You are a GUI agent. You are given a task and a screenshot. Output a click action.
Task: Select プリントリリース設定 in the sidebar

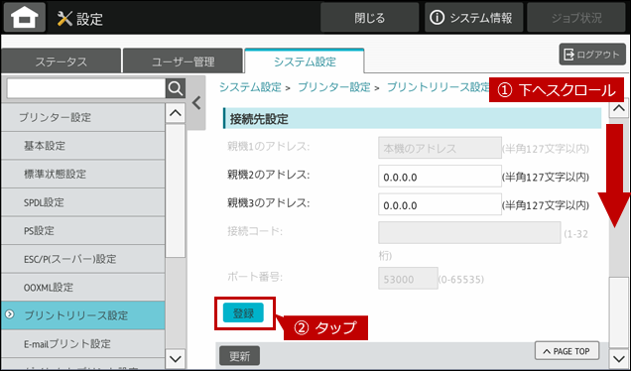pyautogui.click(x=83, y=315)
